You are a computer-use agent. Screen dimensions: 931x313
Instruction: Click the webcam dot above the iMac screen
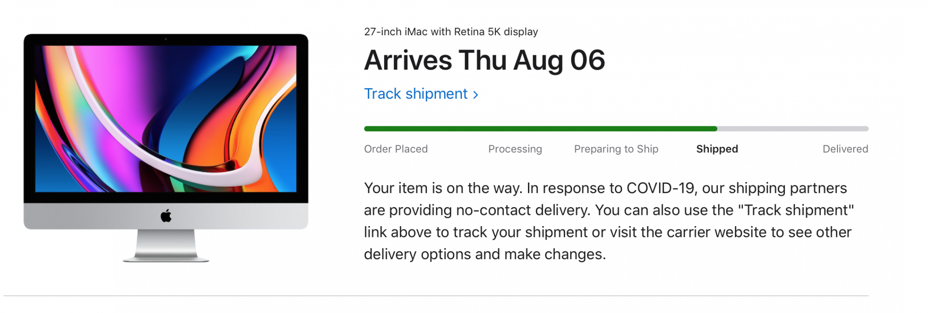(166, 39)
